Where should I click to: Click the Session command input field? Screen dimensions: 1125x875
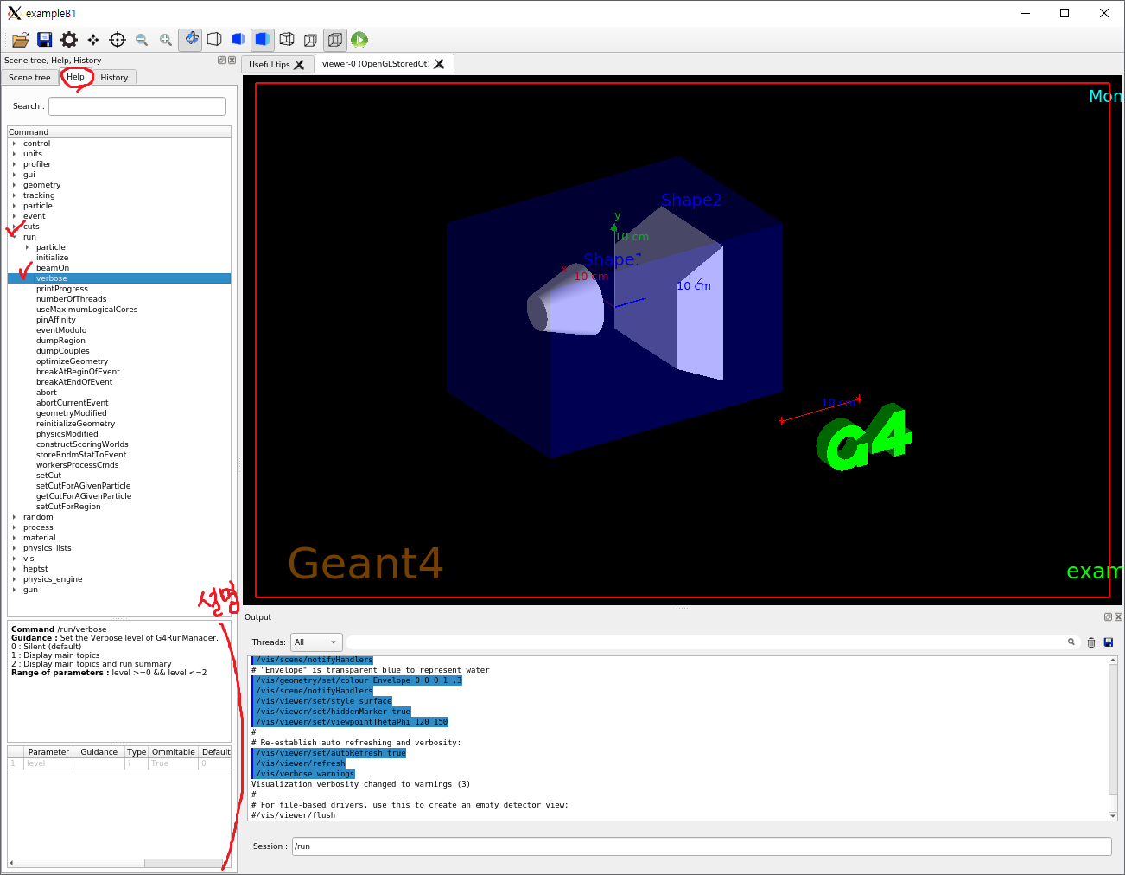pyautogui.click(x=701, y=846)
